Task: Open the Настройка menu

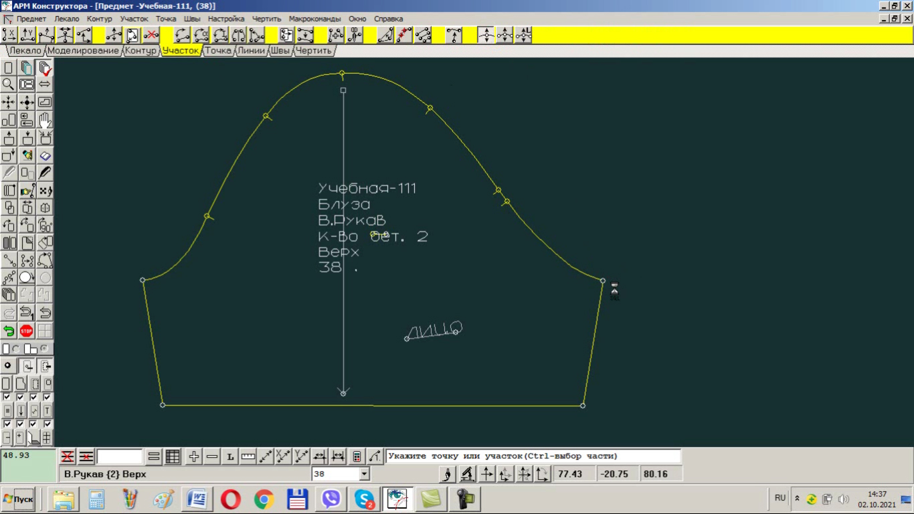Action: pyautogui.click(x=226, y=19)
